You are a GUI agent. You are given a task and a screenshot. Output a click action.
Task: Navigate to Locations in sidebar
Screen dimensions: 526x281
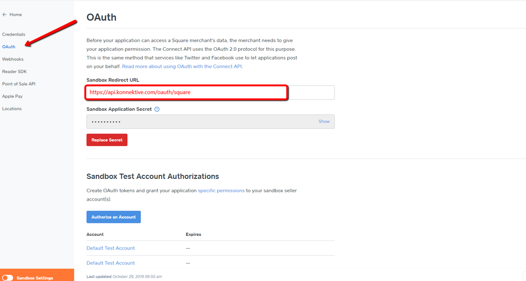tap(12, 109)
